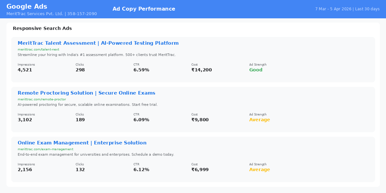The height and width of the screenshot is (193, 386).
Task: Click the ₹6,999 cost value
Action: pos(200,170)
